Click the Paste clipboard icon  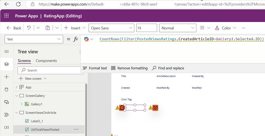pos(48,28)
